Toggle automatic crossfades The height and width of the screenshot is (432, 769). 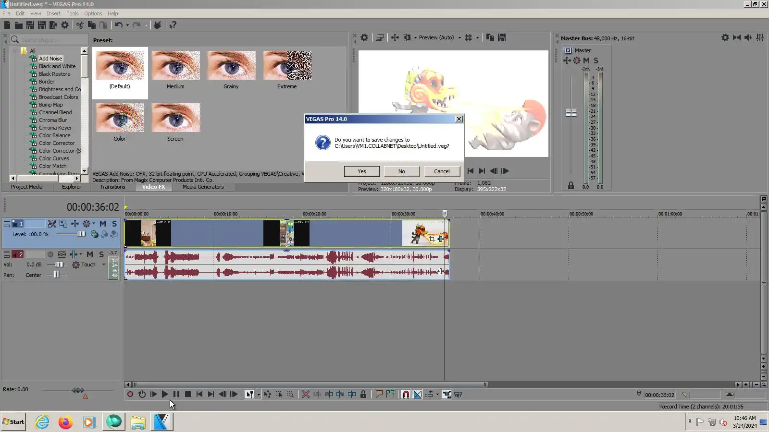[418, 395]
